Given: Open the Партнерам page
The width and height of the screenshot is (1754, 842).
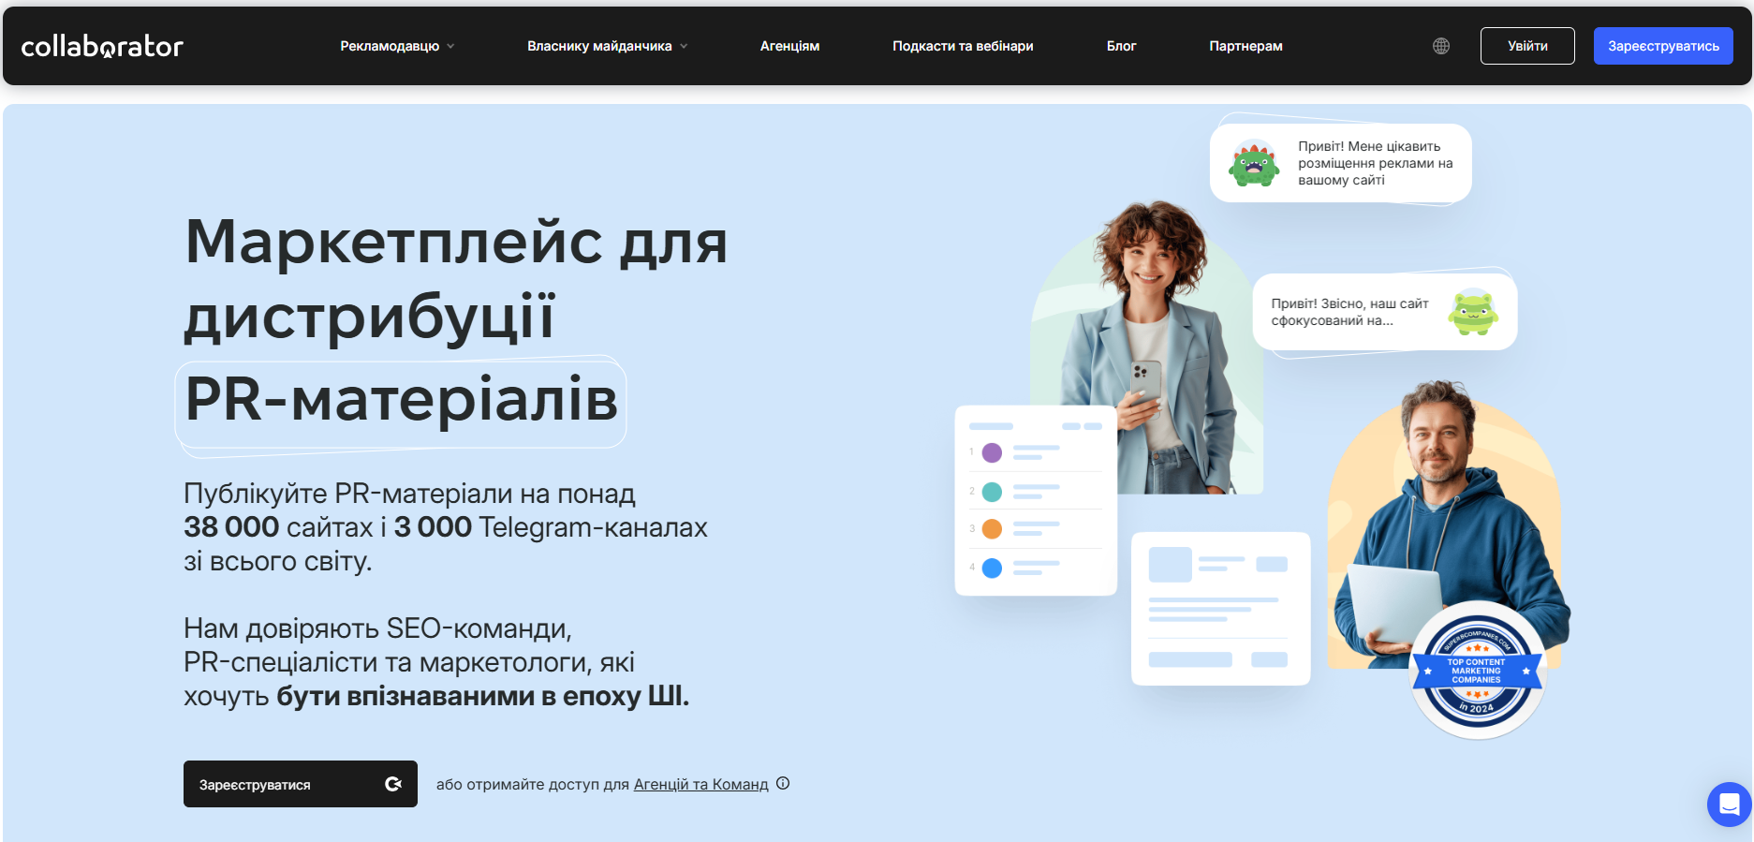Looking at the screenshot, I should coord(1245,46).
